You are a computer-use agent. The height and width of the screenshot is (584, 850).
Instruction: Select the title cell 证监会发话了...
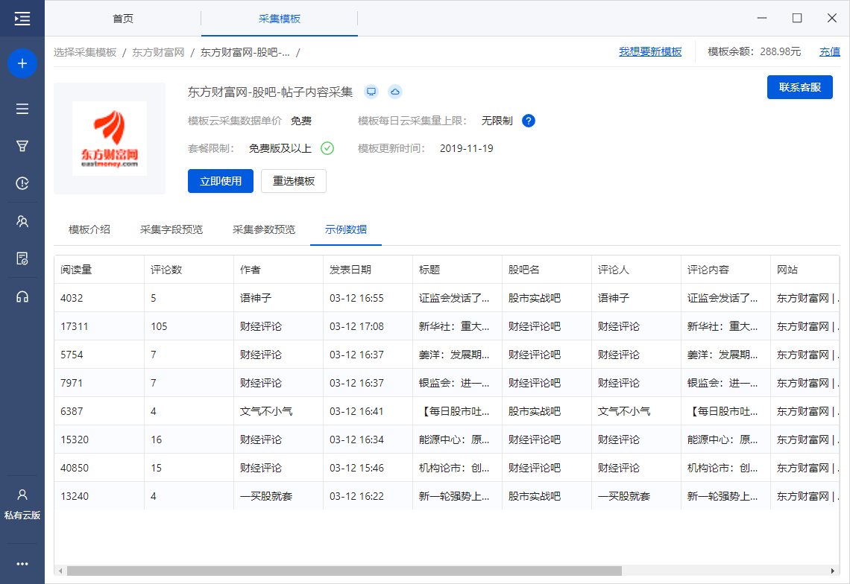pos(458,298)
